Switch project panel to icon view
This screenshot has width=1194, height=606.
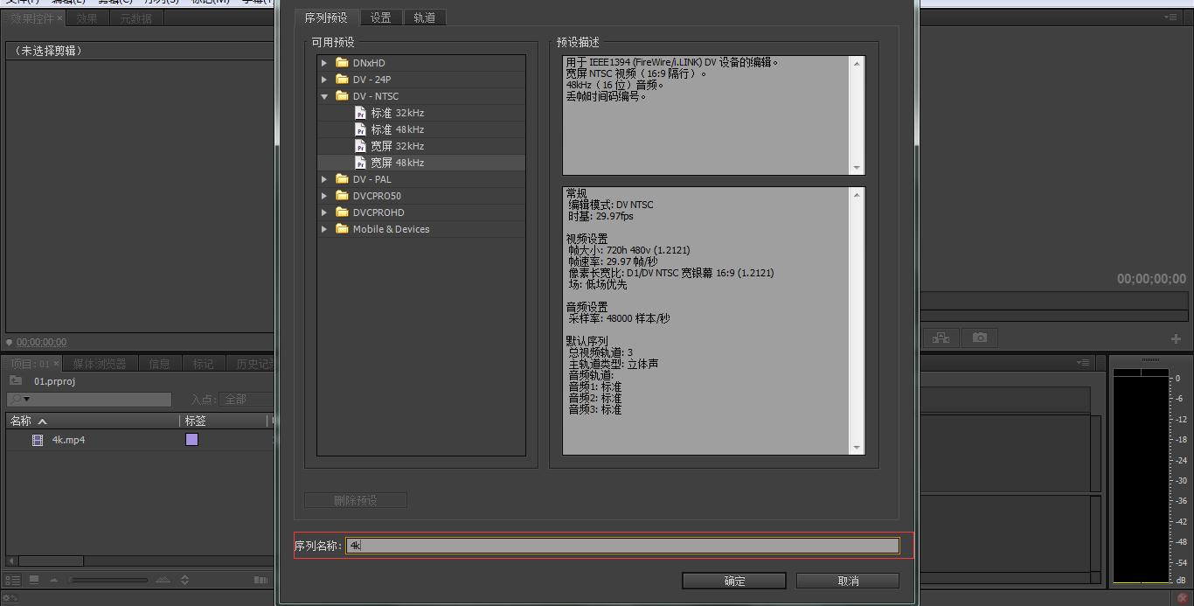34,580
